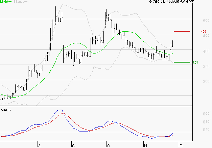
Task: Click the red 459 price label
Action: pos(203,32)
